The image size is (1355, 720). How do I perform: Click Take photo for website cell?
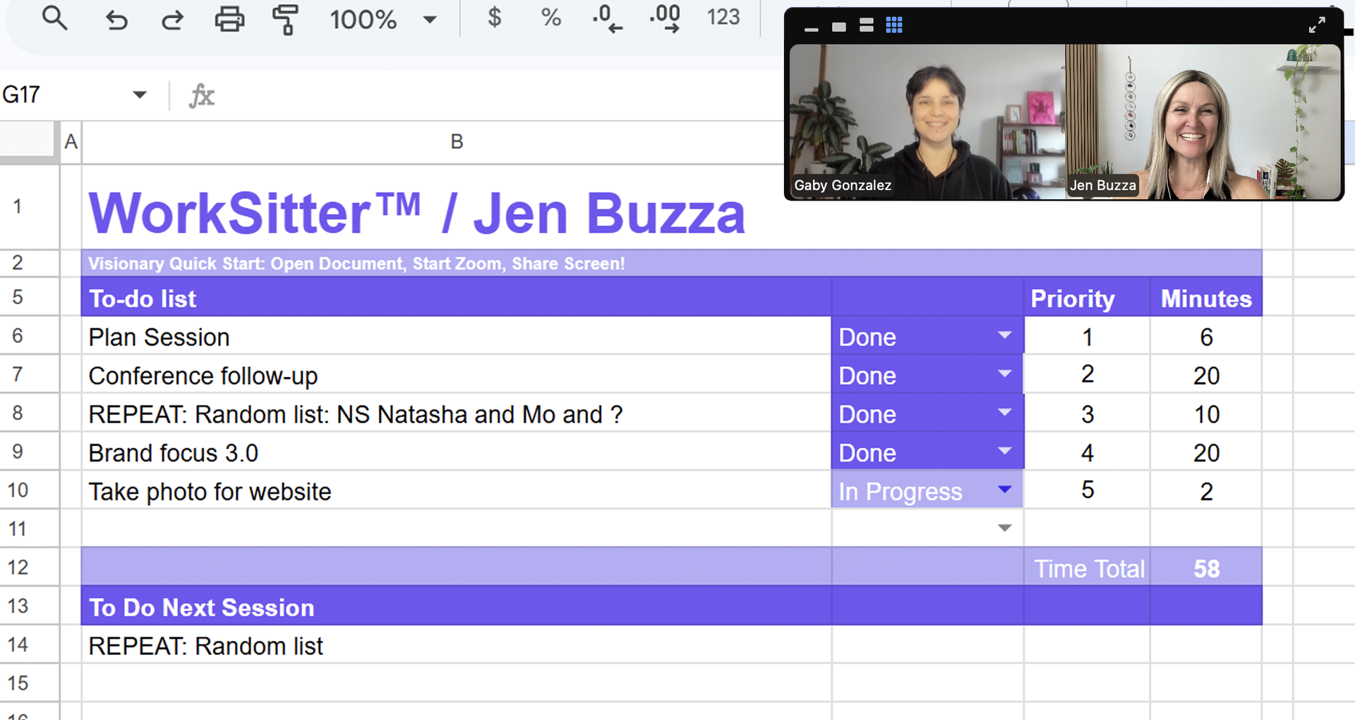coord(457,491)
